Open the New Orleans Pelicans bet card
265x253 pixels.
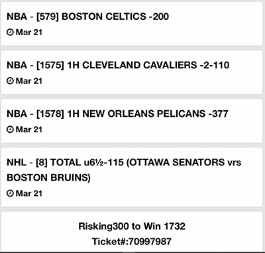132,121
